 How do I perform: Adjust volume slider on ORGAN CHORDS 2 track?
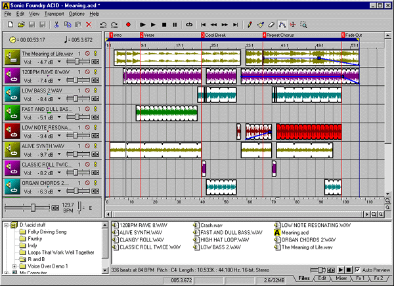click(x=76, y=191)
